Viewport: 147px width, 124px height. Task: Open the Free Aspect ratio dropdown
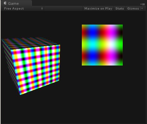(23, 9)
